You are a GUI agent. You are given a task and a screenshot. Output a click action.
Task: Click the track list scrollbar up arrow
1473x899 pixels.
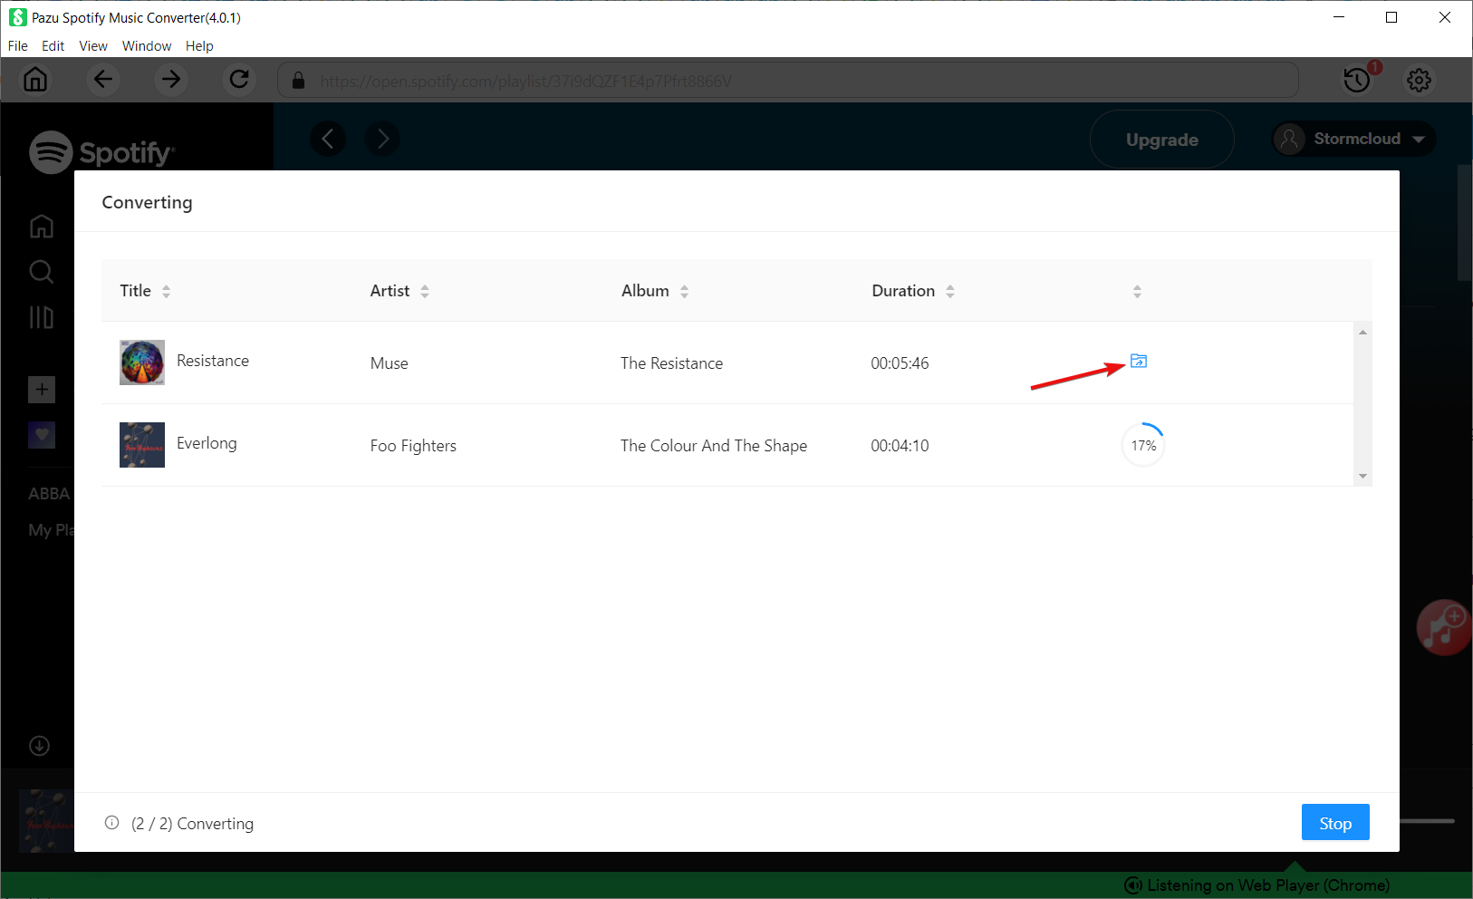click(1362, 333)
